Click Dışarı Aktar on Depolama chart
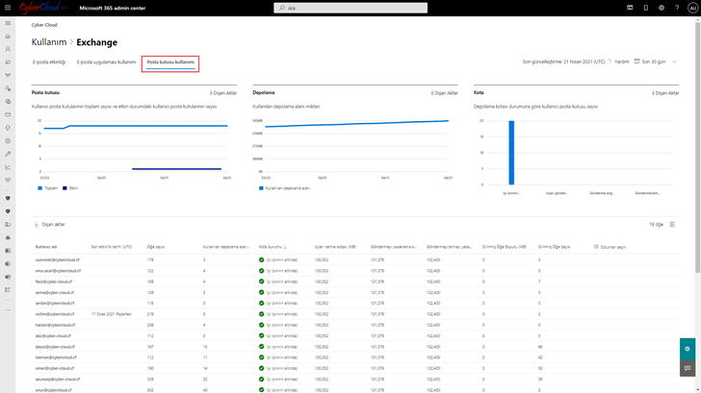This screenshot has width=701, height=393. point(444,93)
